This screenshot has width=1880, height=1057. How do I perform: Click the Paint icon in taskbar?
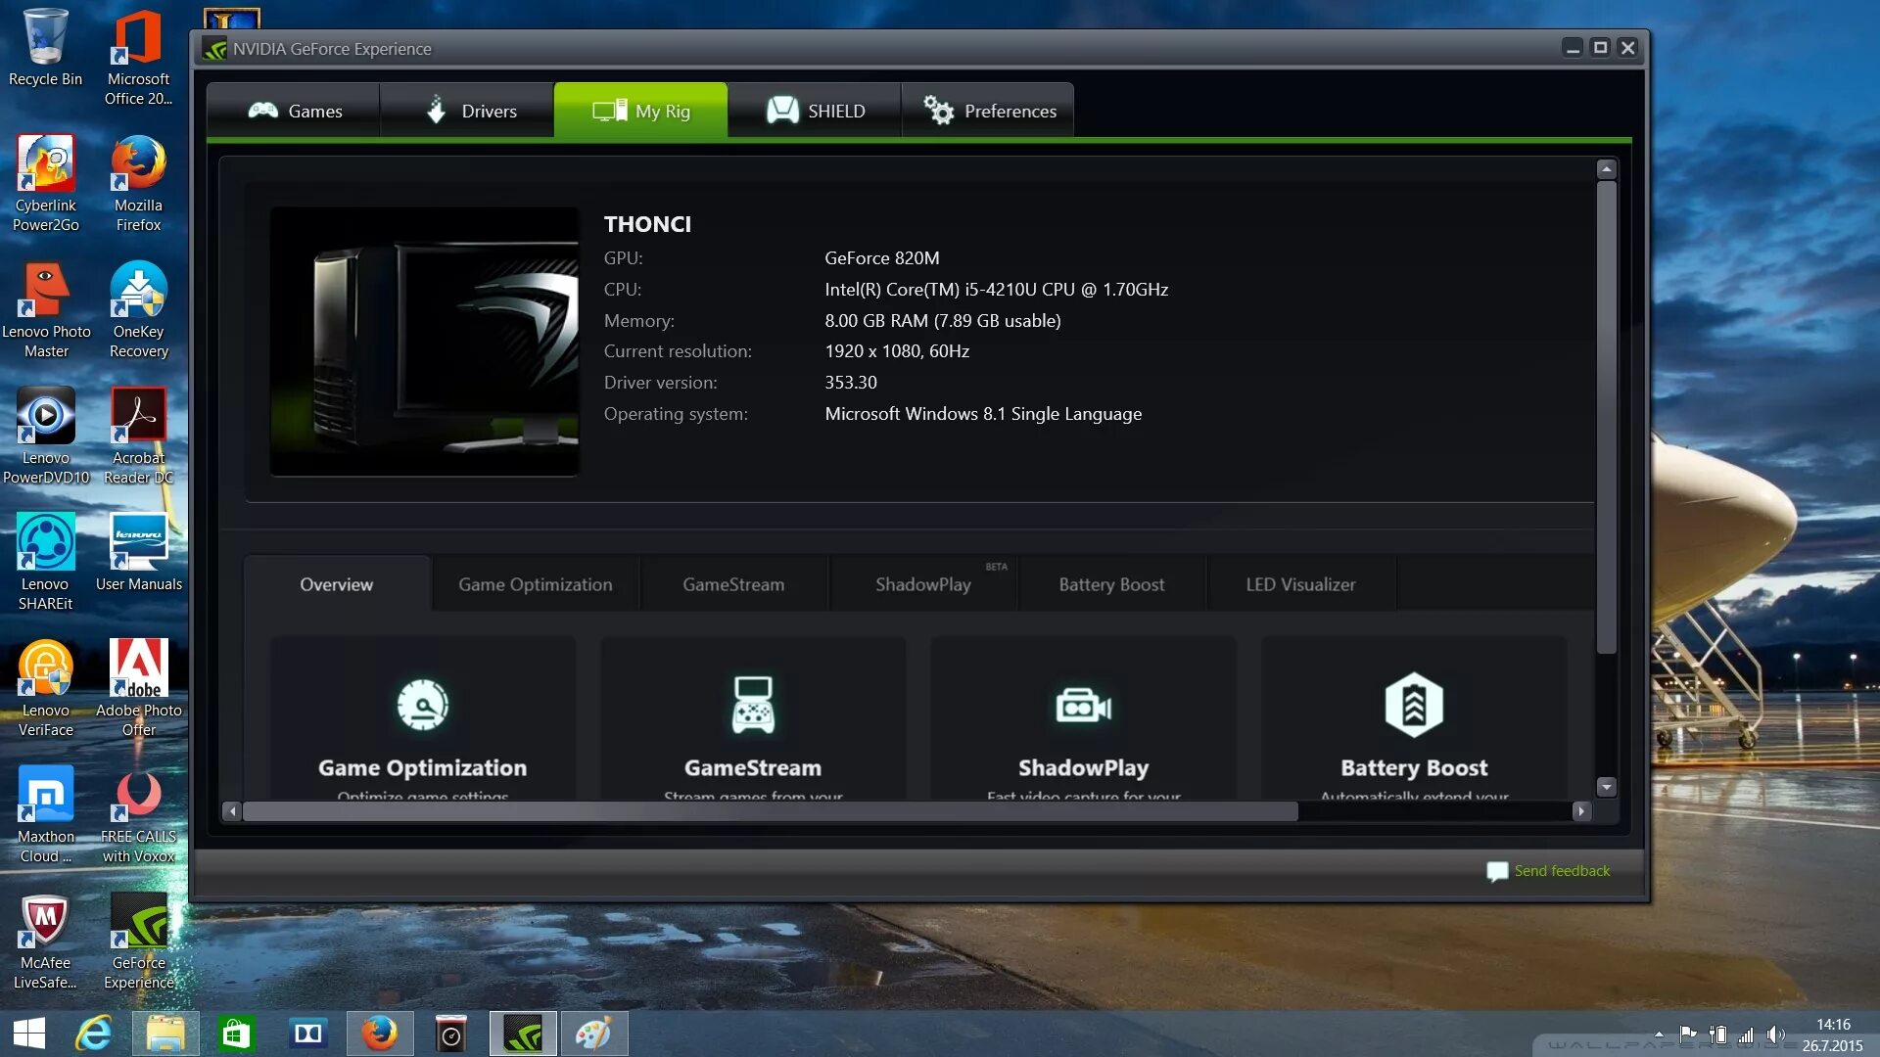point(594,1034)
